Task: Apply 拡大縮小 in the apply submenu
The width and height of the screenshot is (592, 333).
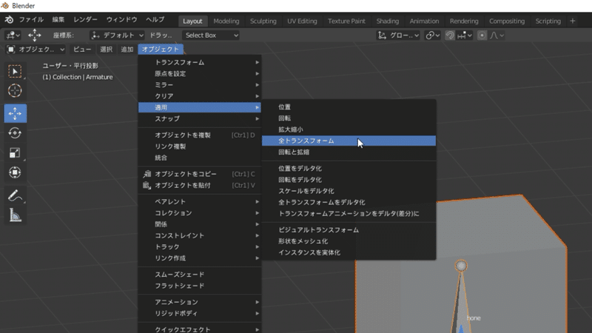Action: click(x=349, y=130)
